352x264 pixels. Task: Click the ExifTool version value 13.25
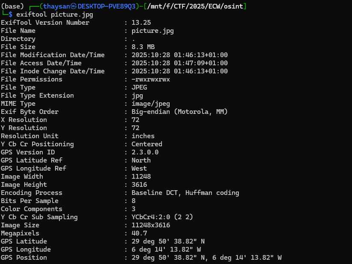click(x=141, y=23)
